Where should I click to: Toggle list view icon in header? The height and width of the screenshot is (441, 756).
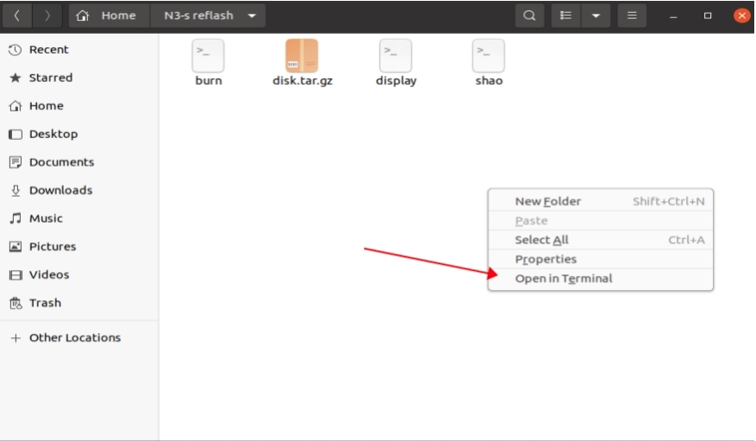[566, 16]
